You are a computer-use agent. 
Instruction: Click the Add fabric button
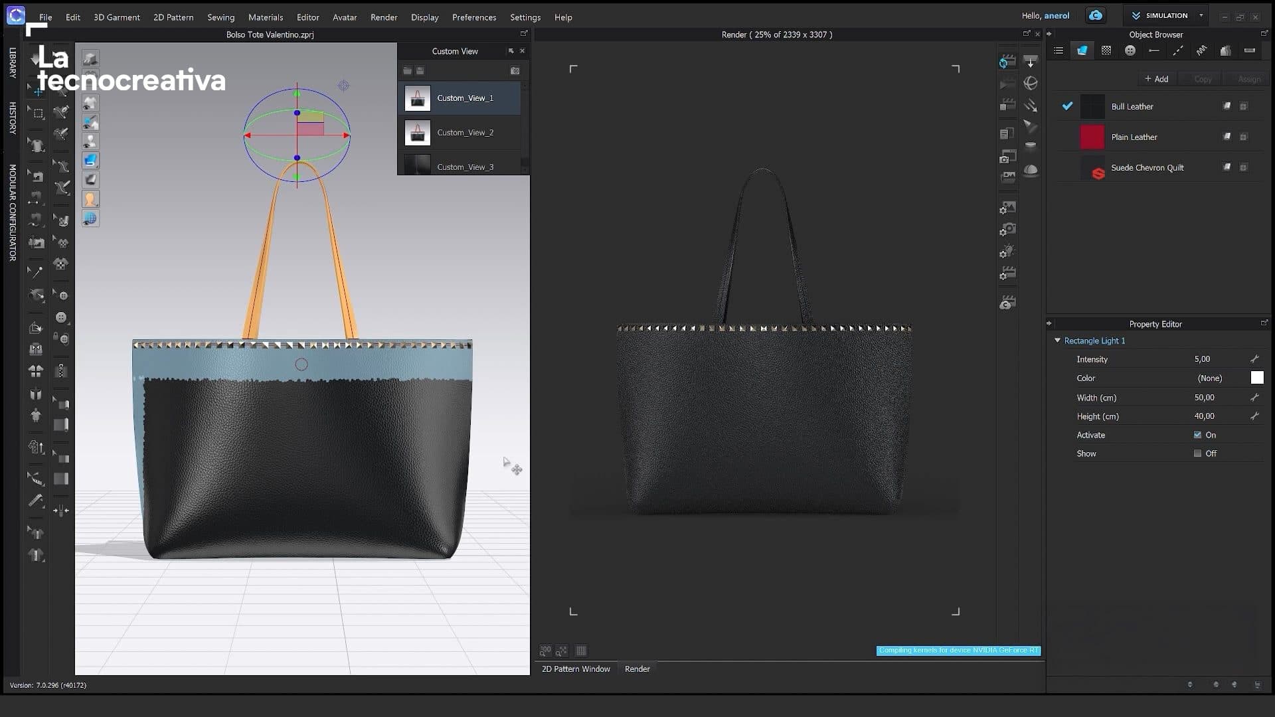click(x=1156, y=79)
